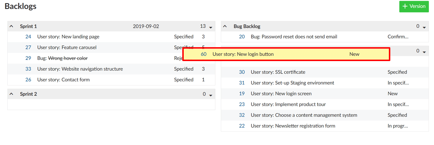Image resolution: width=434 pixels, height=145 pixels.
Task: Click story points of 'New landing page'
Action: [203, 37]
